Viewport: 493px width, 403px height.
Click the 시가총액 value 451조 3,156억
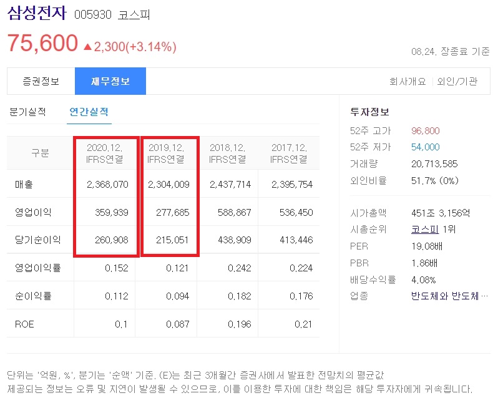pos(441,213)
